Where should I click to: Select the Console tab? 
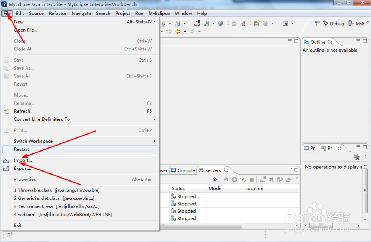pos(183,170)
